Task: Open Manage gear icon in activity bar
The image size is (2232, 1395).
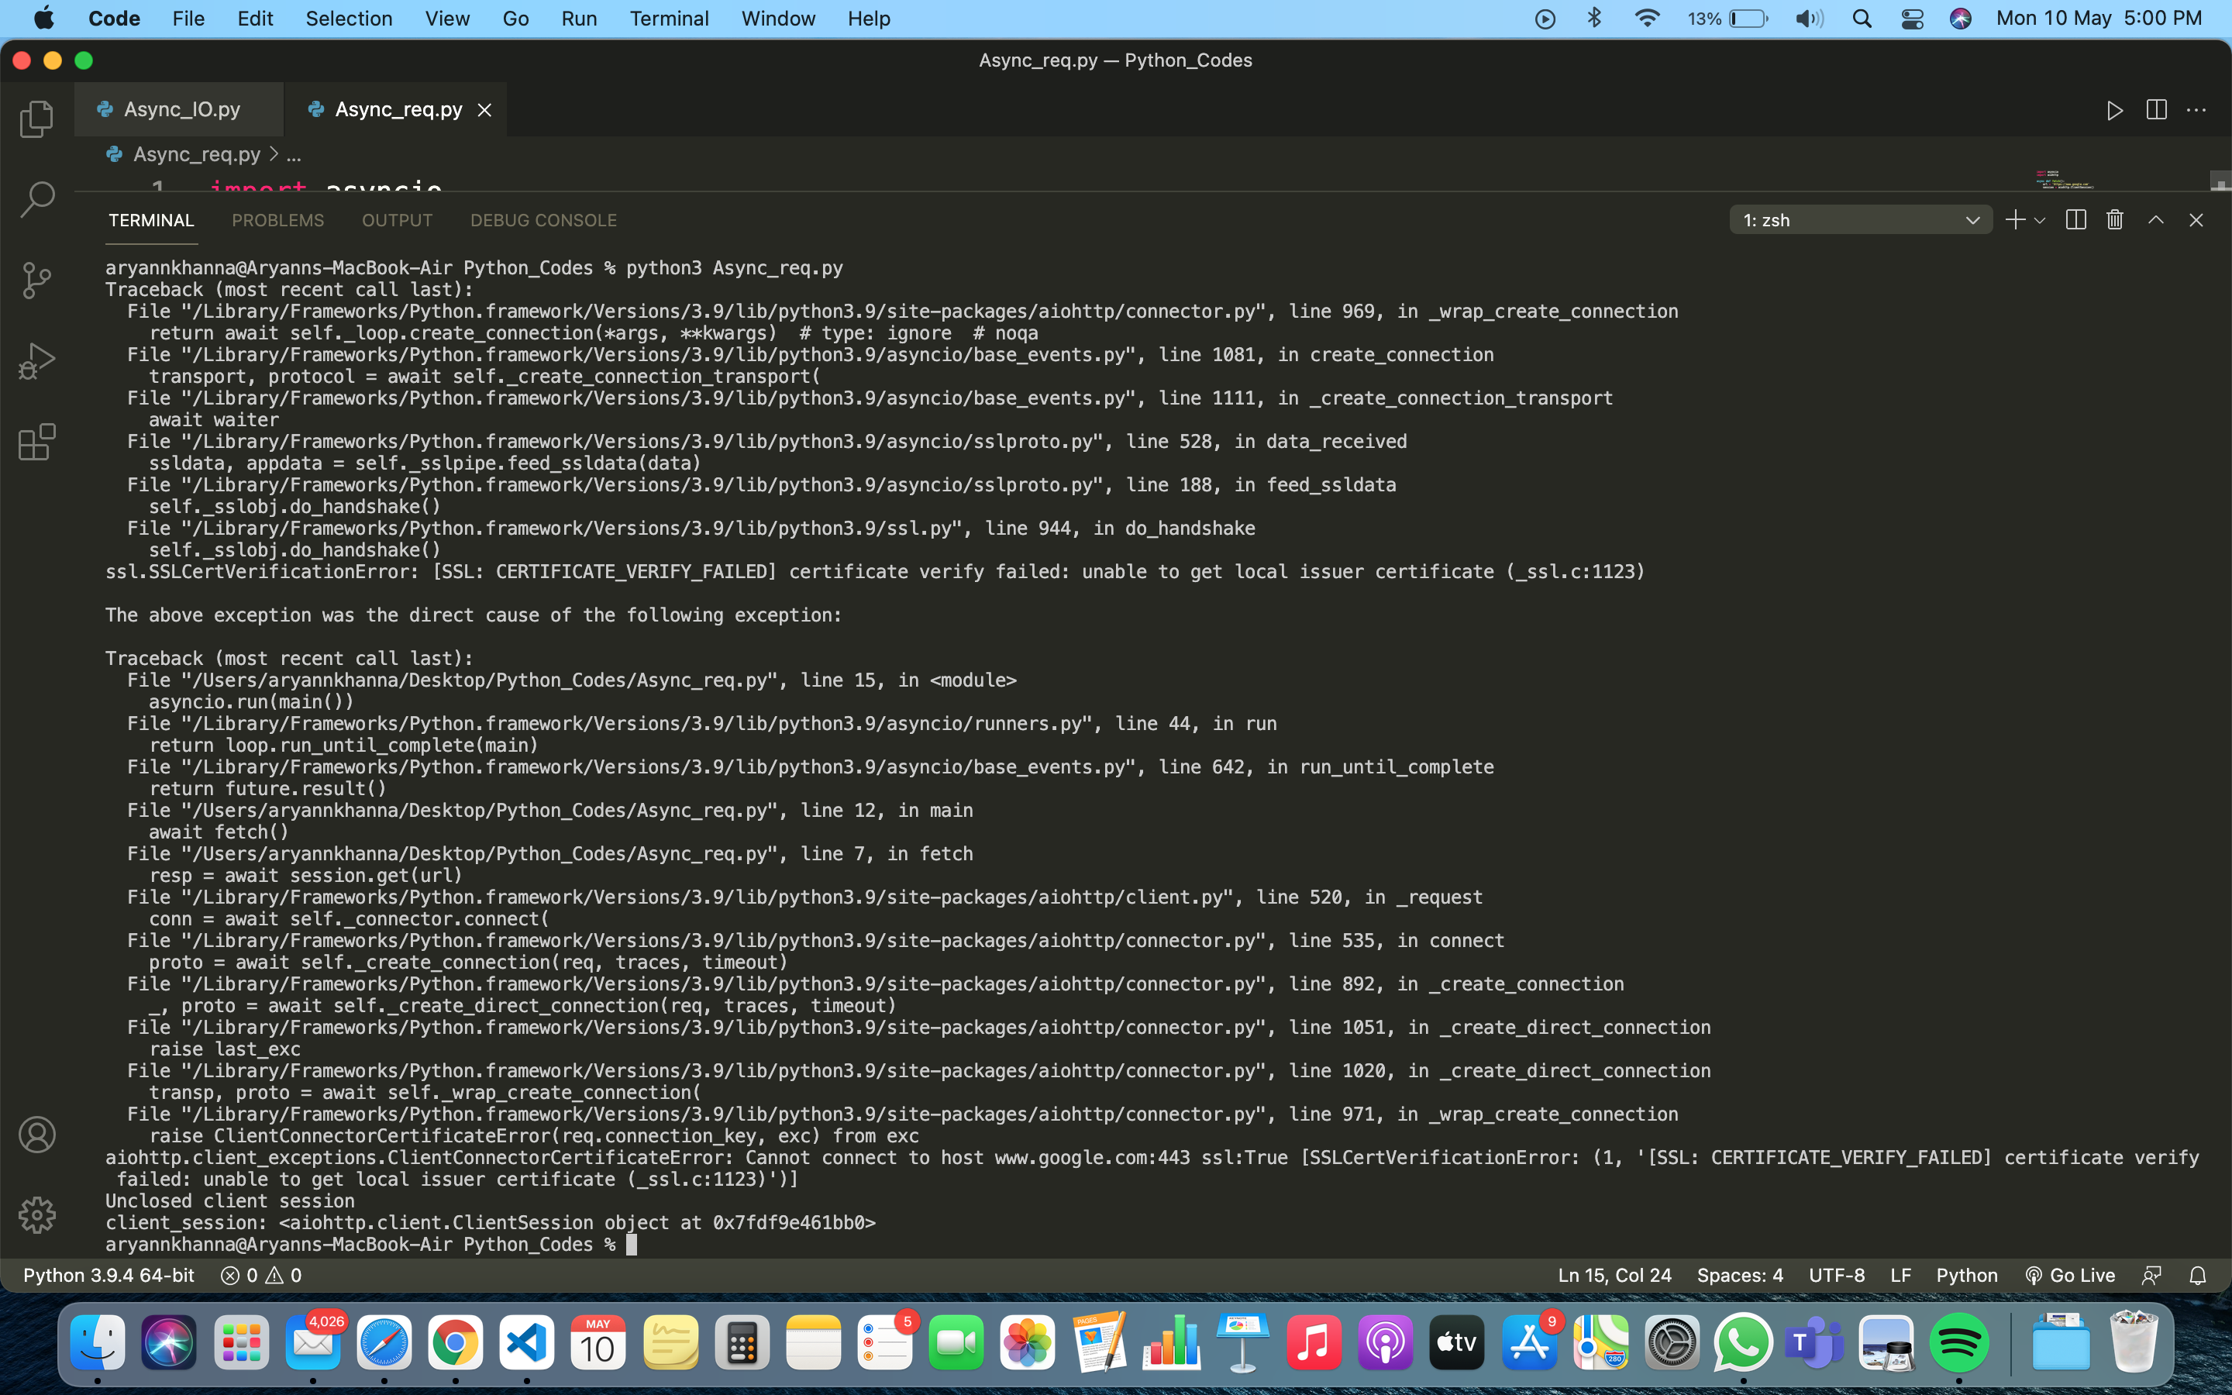Action: [37, 1215]
